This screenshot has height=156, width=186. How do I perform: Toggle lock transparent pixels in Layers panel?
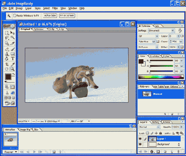pos(147,133)
